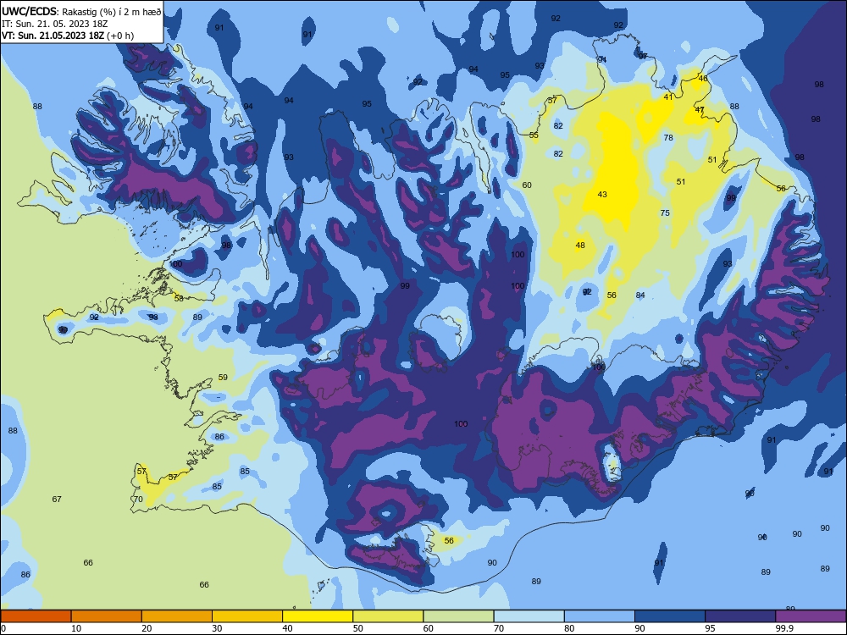847x635 pixels.
Task: Click the 20–30 light orange legend swatch
Action: pos(177,616)
